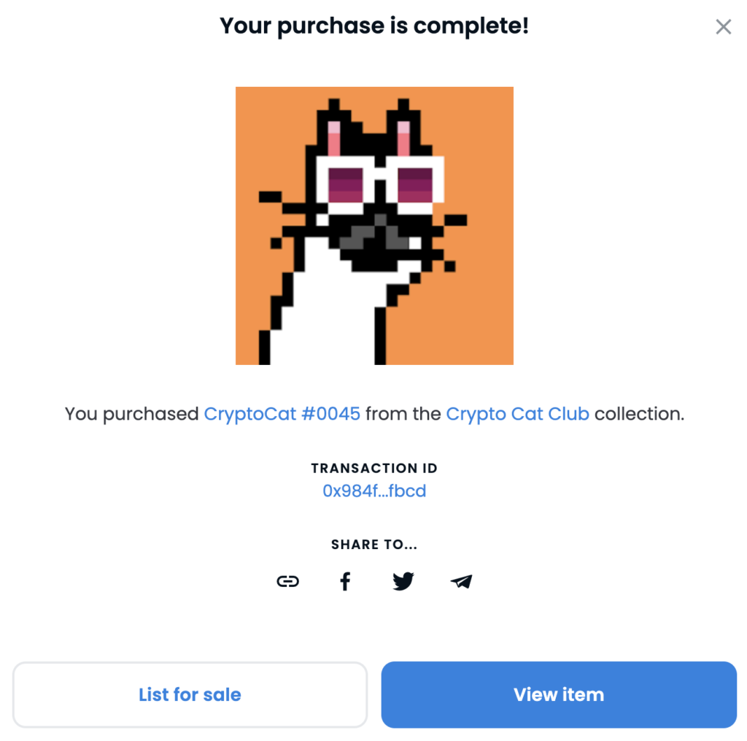Close the purchase complete dialog
Image resolution: width=747 pixels, height=741 pixels.
click(x=723, y=27)
